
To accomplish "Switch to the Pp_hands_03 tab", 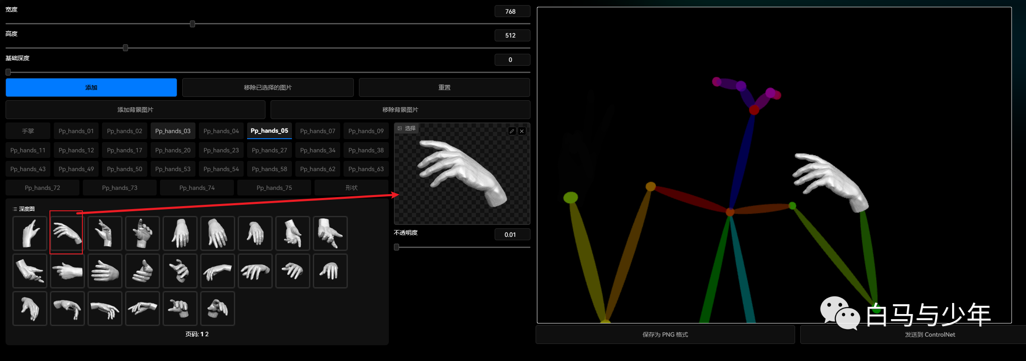I will coord(173,131).
